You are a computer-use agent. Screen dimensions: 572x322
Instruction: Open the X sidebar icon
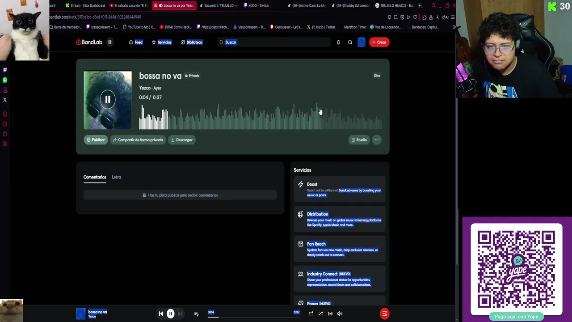5,100
